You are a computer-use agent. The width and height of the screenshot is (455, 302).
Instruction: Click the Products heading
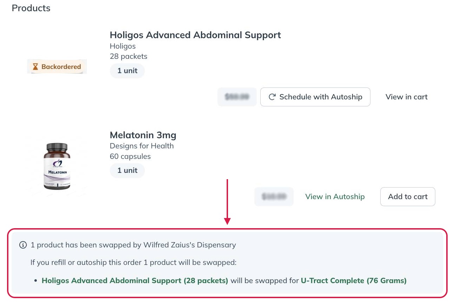[31, 8]
